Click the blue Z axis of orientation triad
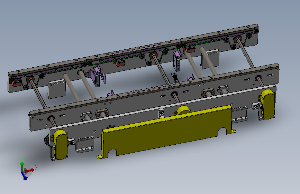This screenshot has width=300, height=194. [x=25, y=176]
